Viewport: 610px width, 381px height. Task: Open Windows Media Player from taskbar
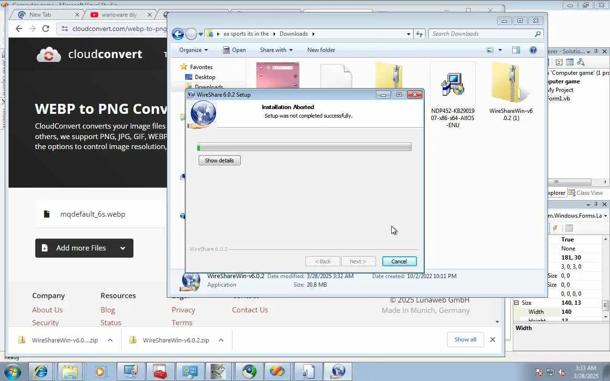coord(100,371)
